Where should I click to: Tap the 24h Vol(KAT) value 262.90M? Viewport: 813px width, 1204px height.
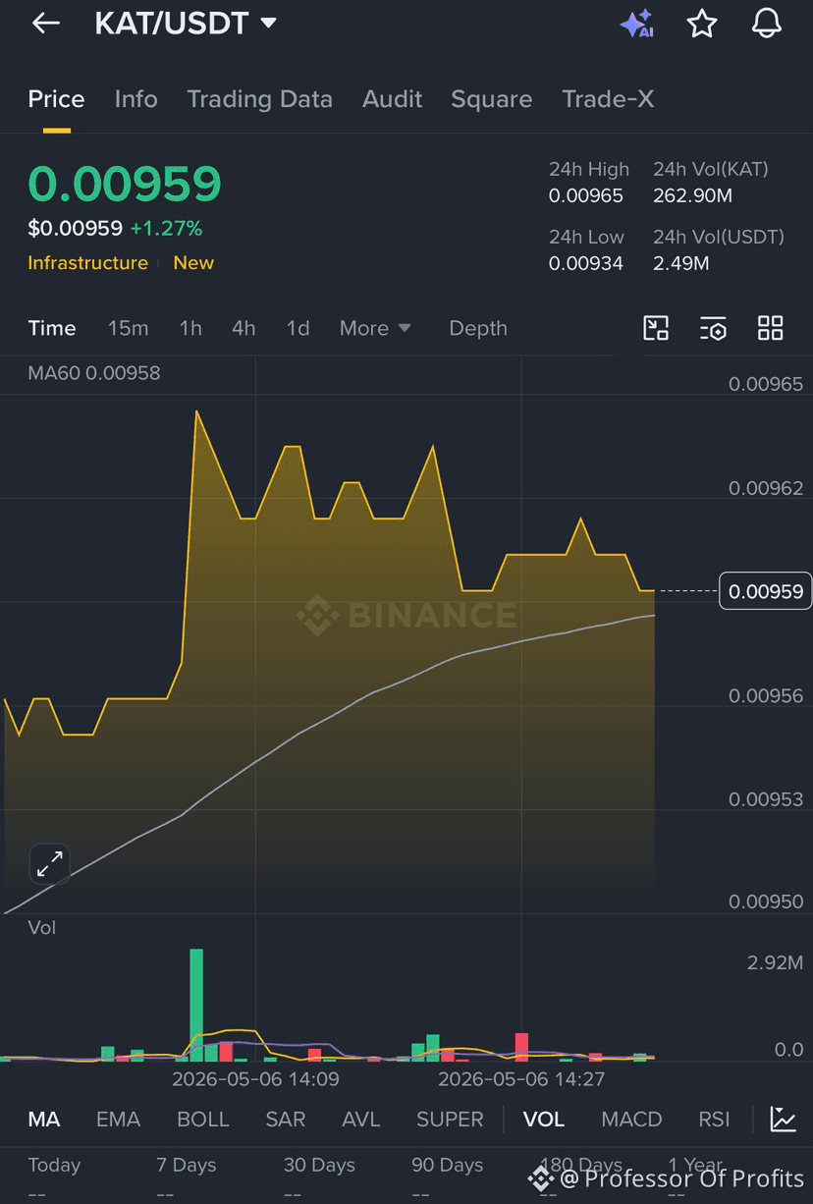pyautogui.click(x=693, y=195)
